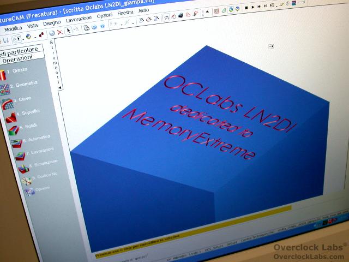
Task: Click the copy documents toolbar icon
Action: (86, 28)
